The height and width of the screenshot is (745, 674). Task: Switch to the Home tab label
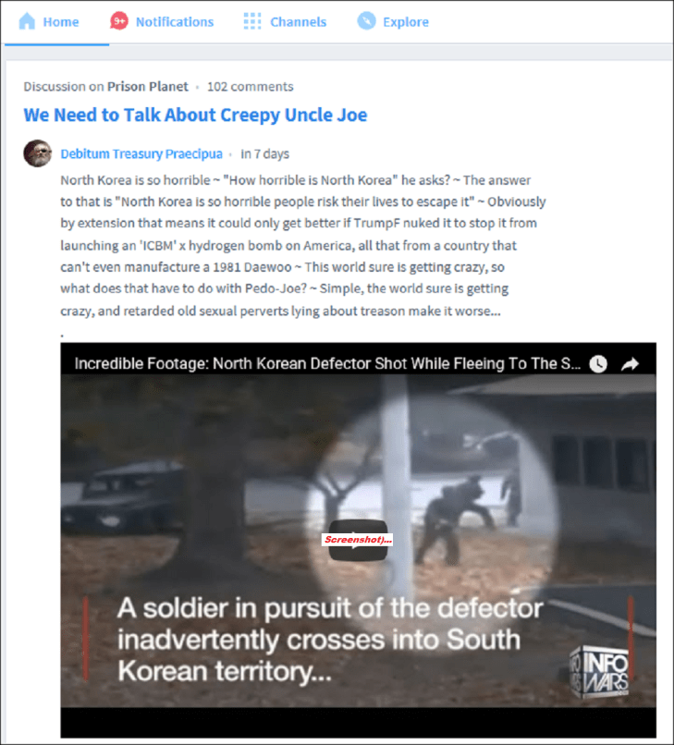click(x=61, y=22)
